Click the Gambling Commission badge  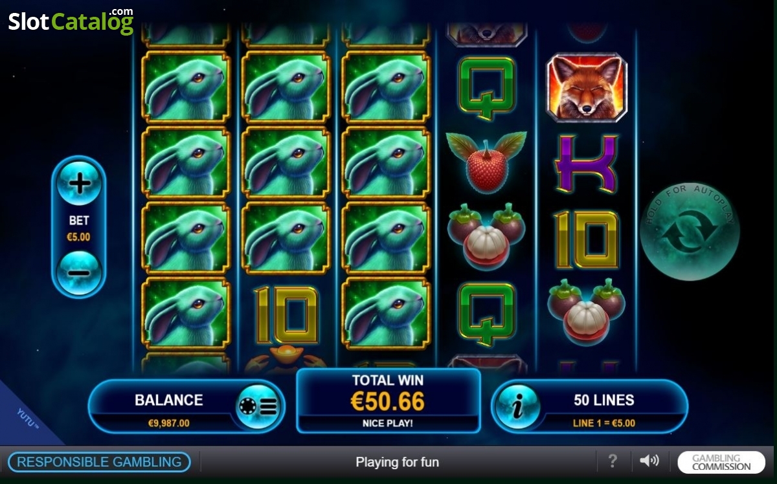tap(721, 462)
